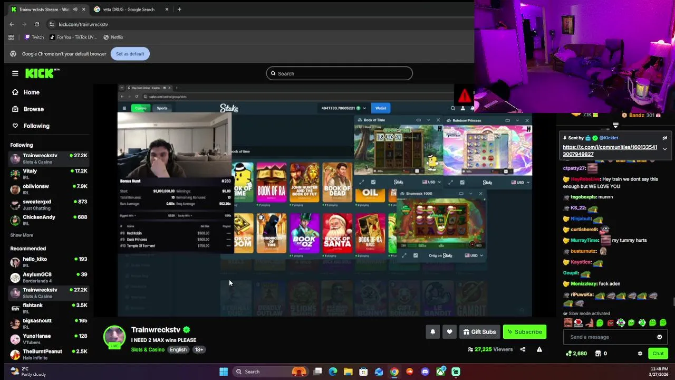Open YunoHanae recommended channel
This screenshot has width=675, height=380.
(x=49, y=338)
